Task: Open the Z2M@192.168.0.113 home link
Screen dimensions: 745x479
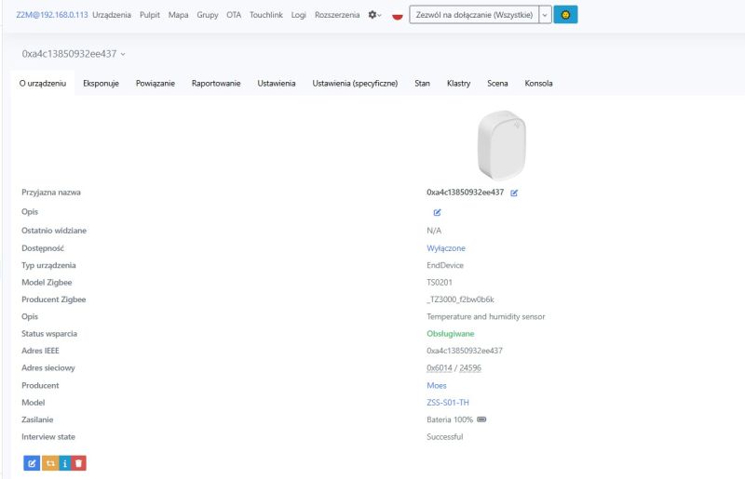Action: 52,15
